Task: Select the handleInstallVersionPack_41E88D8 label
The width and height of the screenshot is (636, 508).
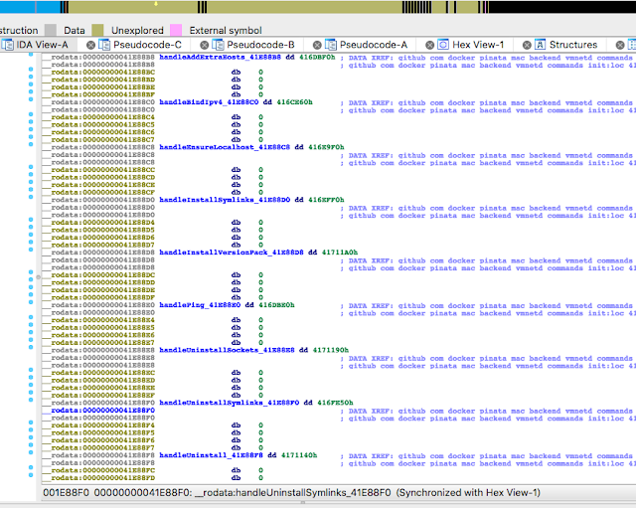Action: tap(232, 253)
